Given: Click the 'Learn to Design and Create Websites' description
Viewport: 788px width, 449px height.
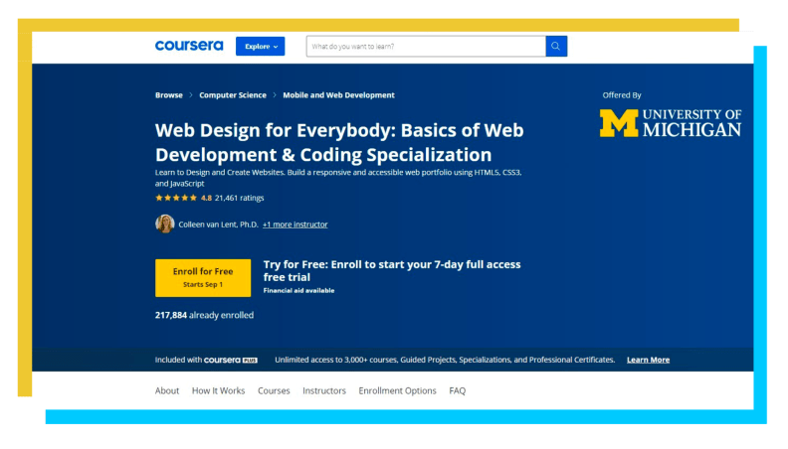Looking at the screenshot, I should [x=338, y=178].
